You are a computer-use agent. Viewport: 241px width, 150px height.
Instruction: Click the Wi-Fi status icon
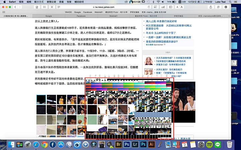pos(158,2)
